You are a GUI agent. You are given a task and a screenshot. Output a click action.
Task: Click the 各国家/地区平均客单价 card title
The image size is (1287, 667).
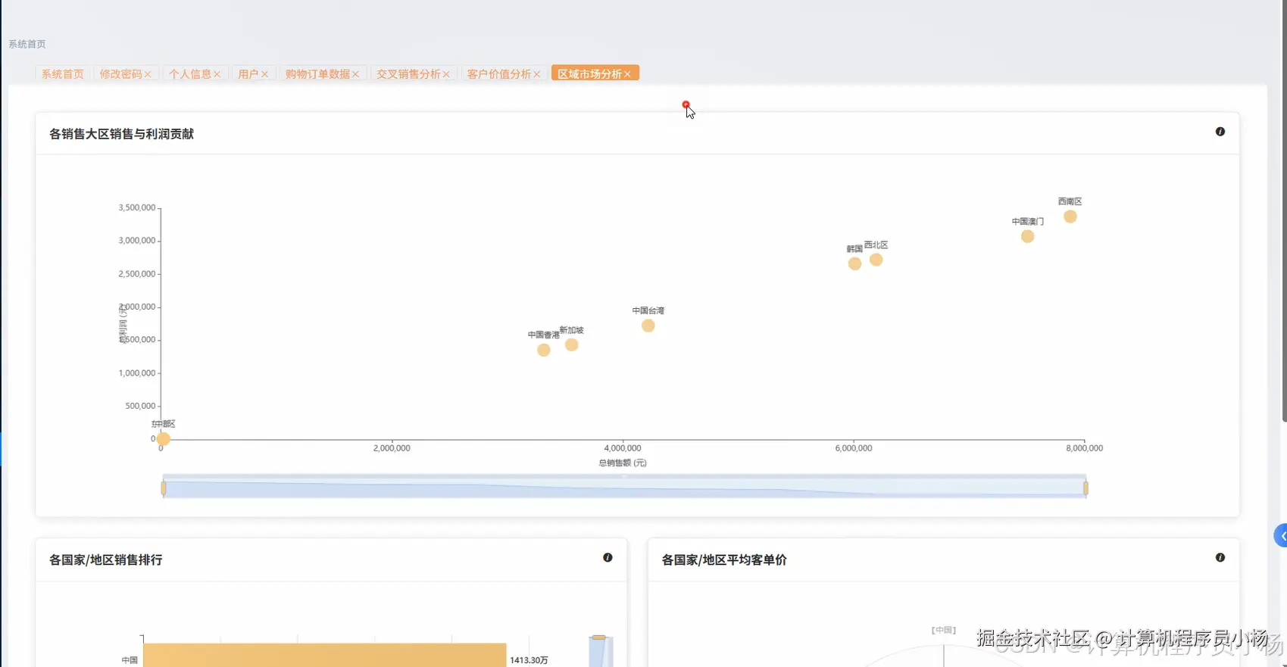tap(724, 560)
